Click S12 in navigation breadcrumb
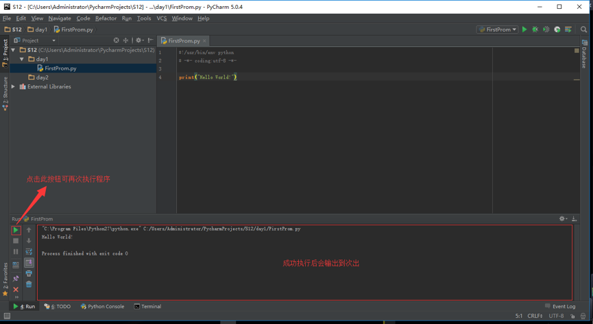Screen dimensions: 593x324 13,29
